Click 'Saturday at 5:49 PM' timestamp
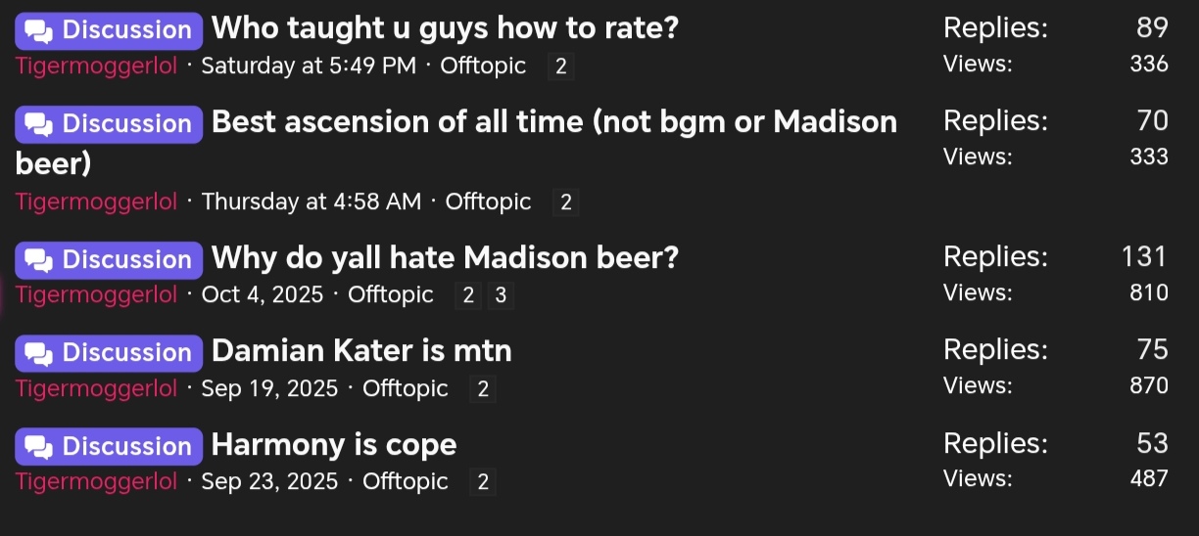Viewport: 1199px width, 536px height. (x=309, y=67)
